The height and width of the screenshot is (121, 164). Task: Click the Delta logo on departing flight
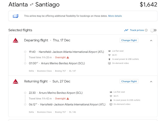click(16, 40)
